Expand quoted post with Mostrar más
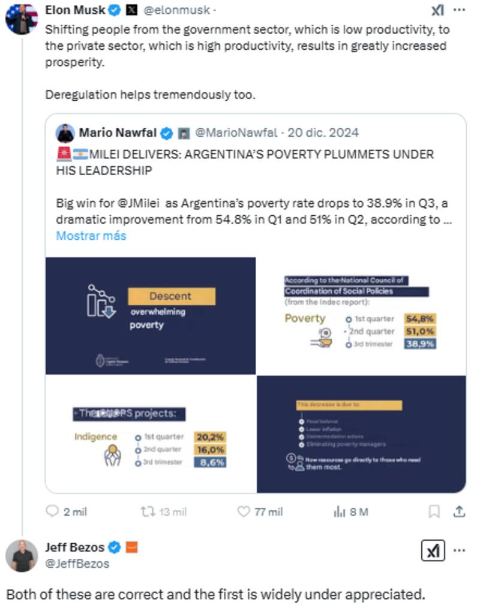Viewport: 480px width, 608px height. (x=91, y=236)
